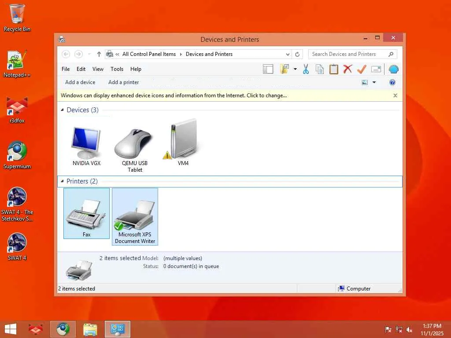451x338 pixels.
Task: Click the Control Panel taskbar button
Action: pyautogui.click(x=117, y=329)
